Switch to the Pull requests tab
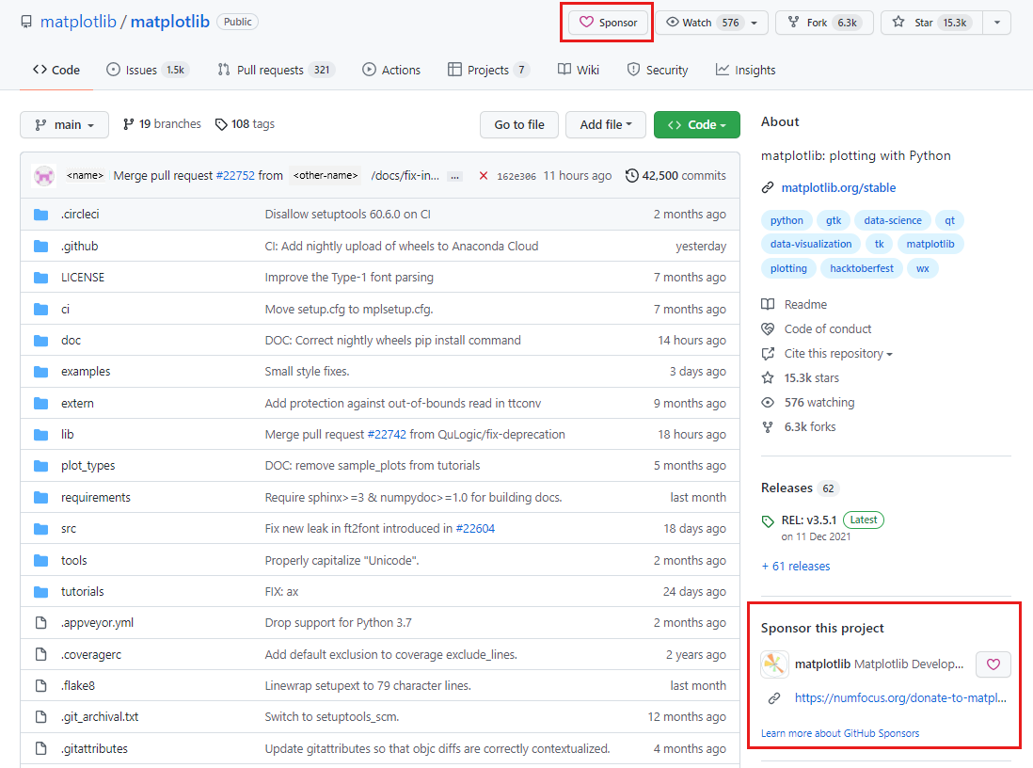 [275, 69]
